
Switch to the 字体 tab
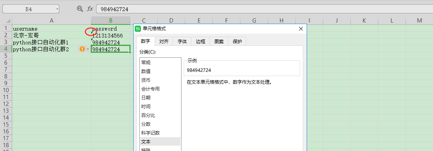point(182,42)
